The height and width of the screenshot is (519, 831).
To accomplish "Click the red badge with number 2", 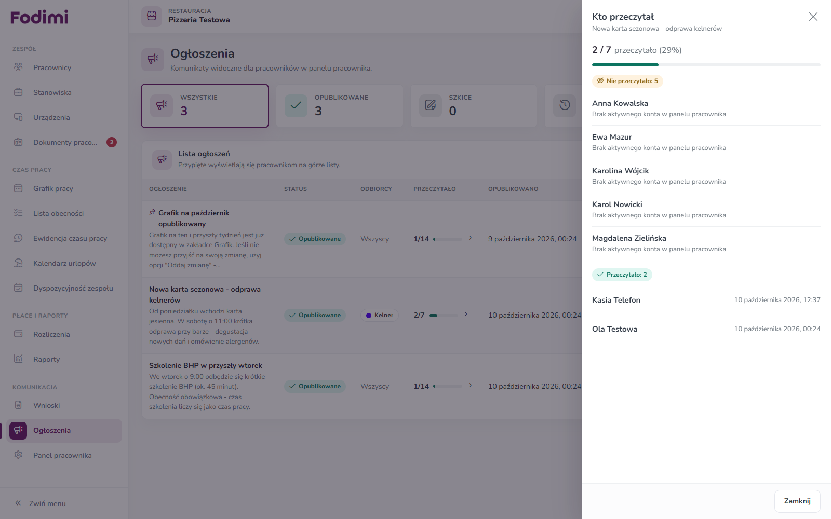I will pyautogui.click(x=112, y=142).
